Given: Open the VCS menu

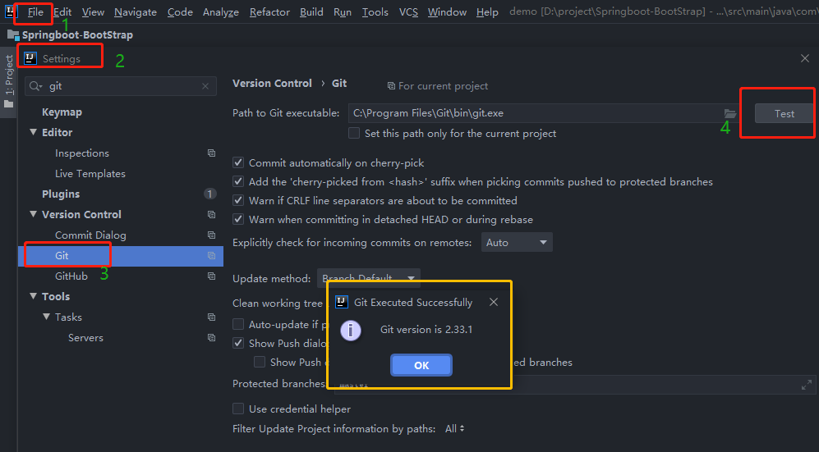Looking at the screenshot, I should pos(408,12).
